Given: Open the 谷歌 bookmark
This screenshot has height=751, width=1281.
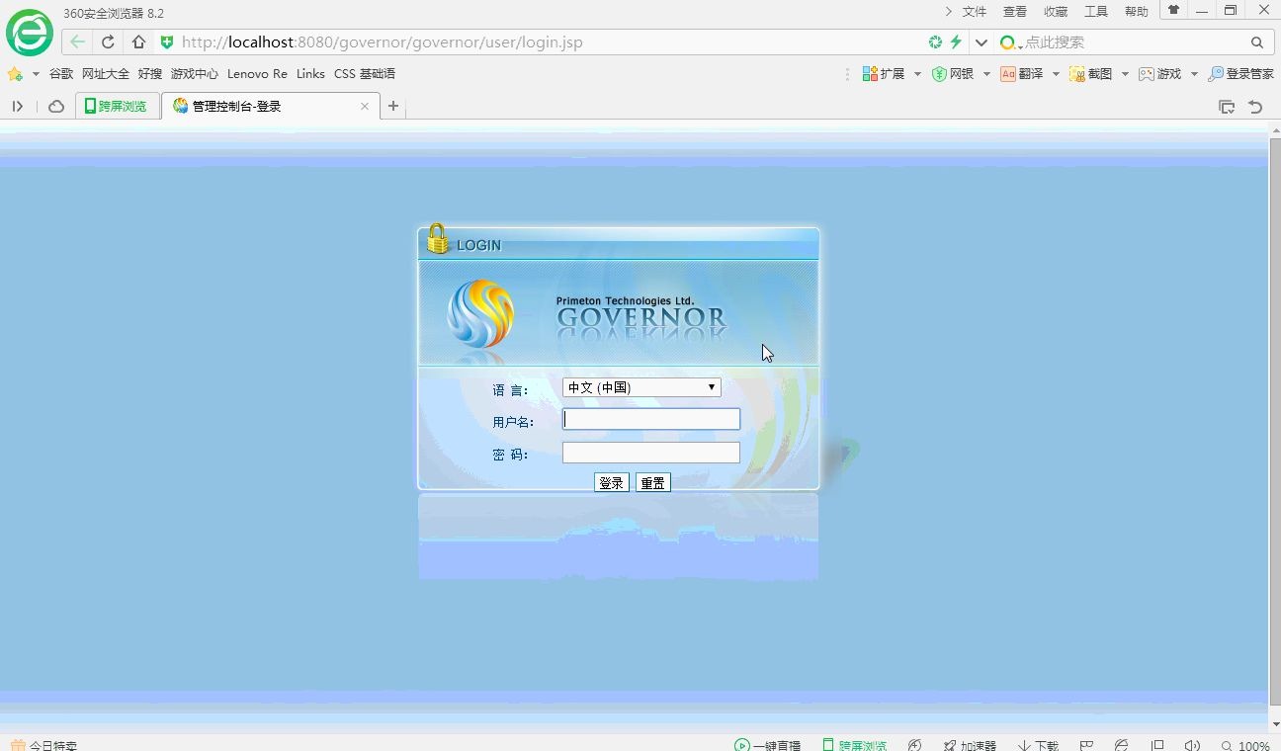Looking at the screenshot, I should (x=61, y=74).
